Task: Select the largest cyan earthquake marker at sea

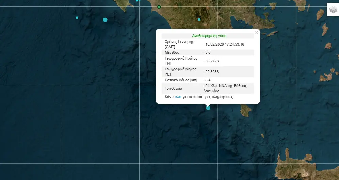Action: [105, 20]
